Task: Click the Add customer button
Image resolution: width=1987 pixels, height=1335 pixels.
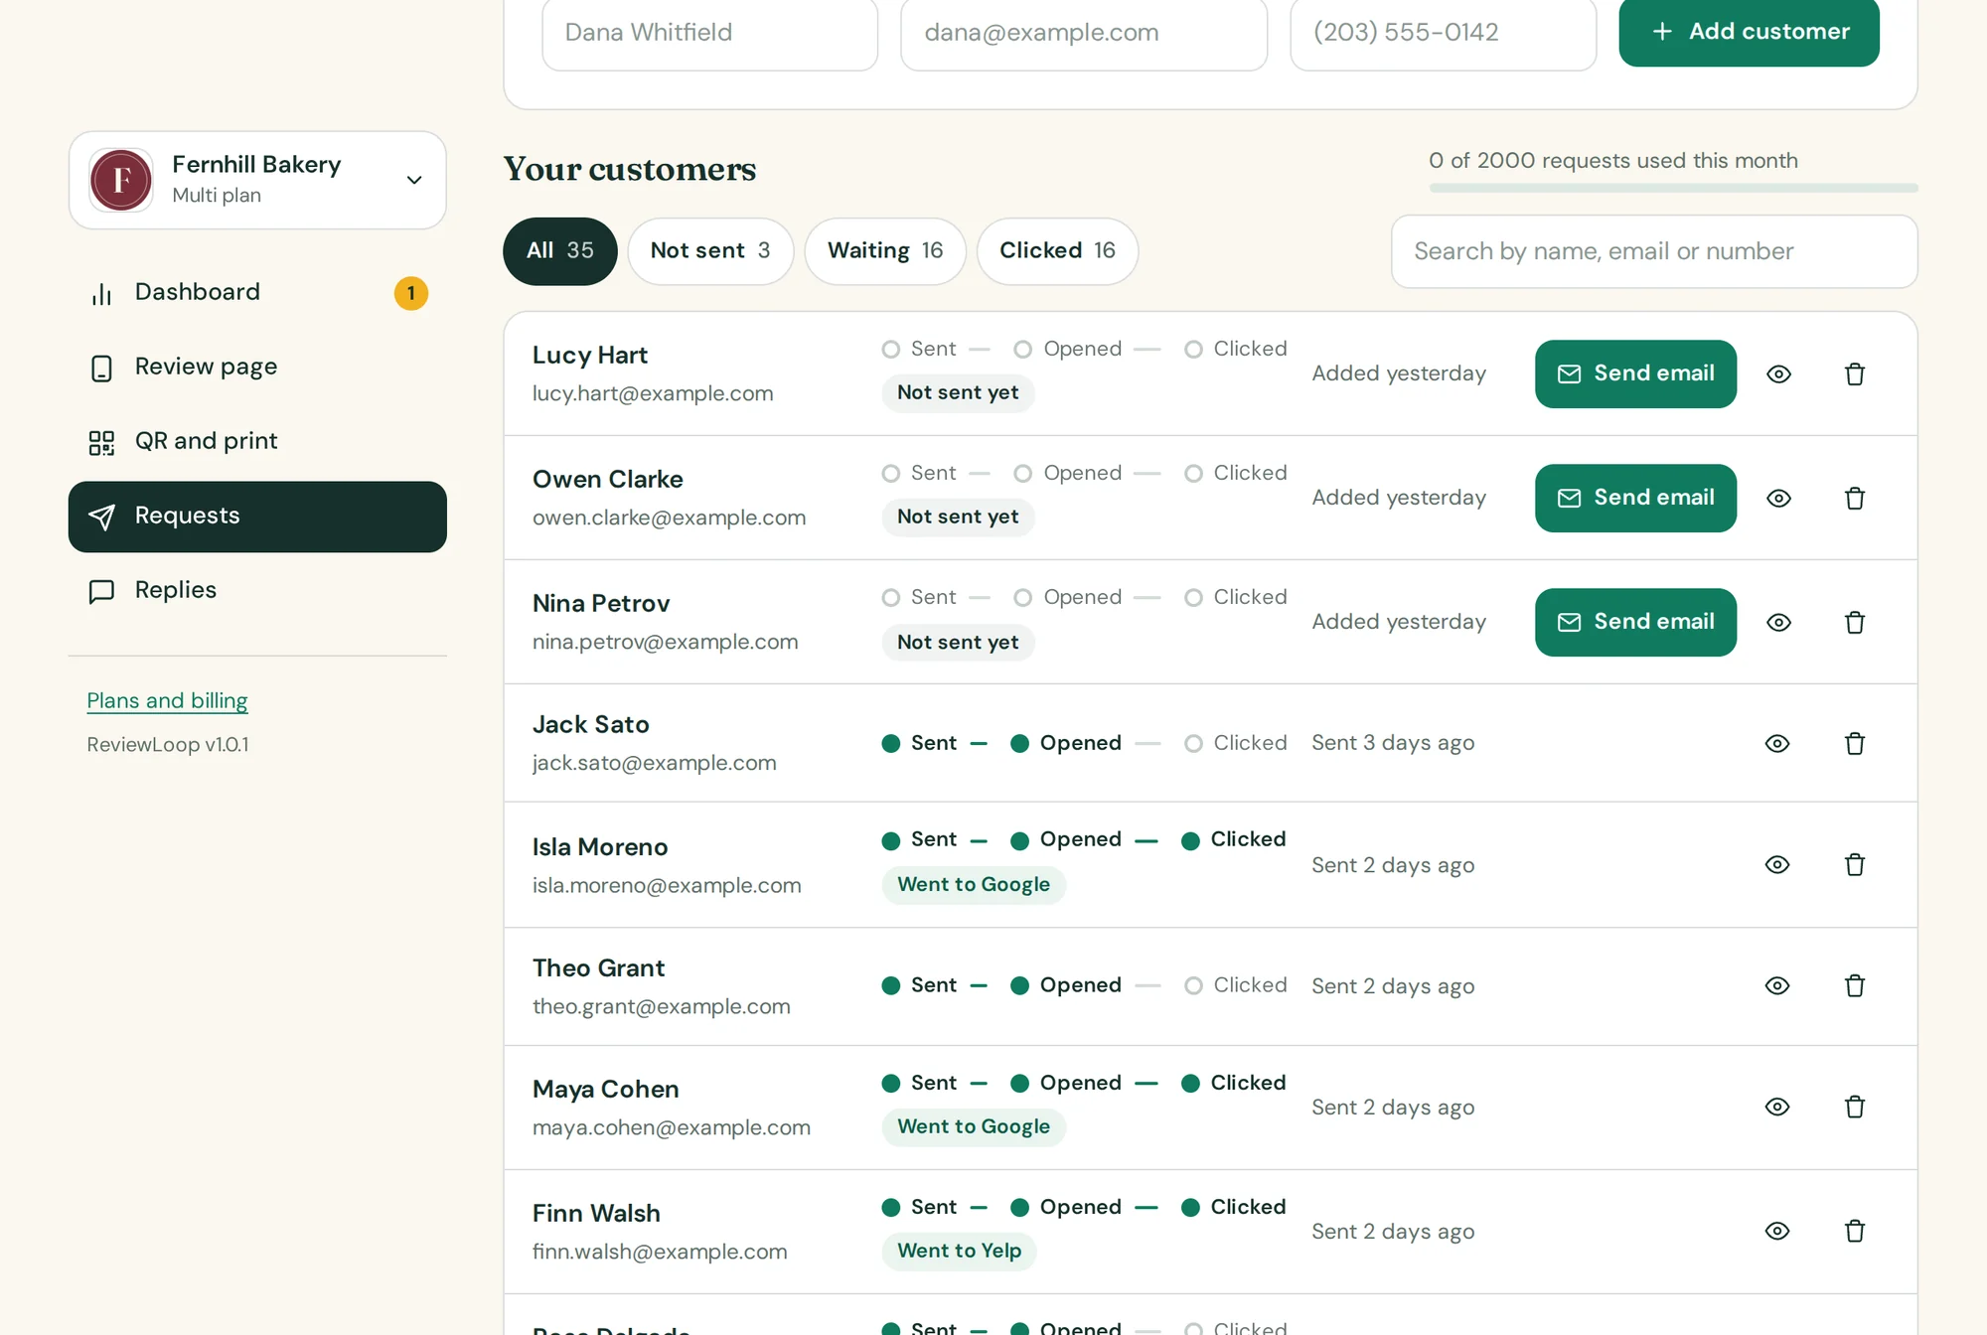Action: click(1749, 32)
